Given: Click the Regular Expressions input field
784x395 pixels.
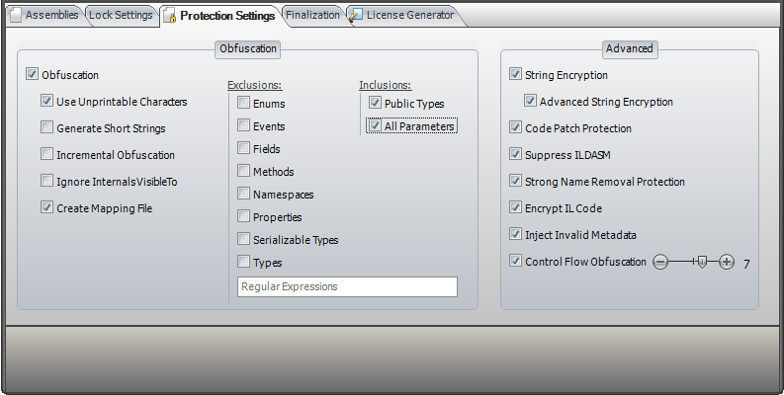Looking at the screenshot, I should [347, 286].
